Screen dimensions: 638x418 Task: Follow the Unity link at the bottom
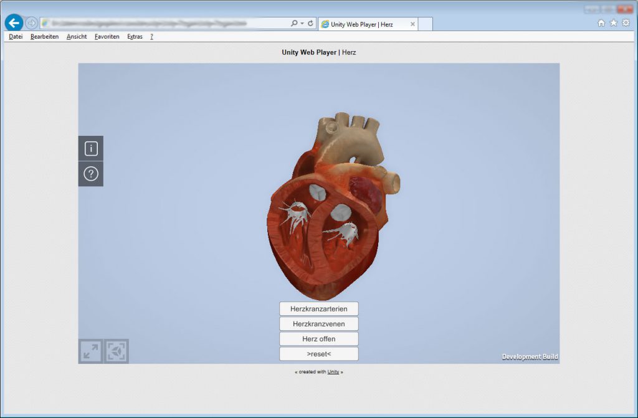click(333, 372)
